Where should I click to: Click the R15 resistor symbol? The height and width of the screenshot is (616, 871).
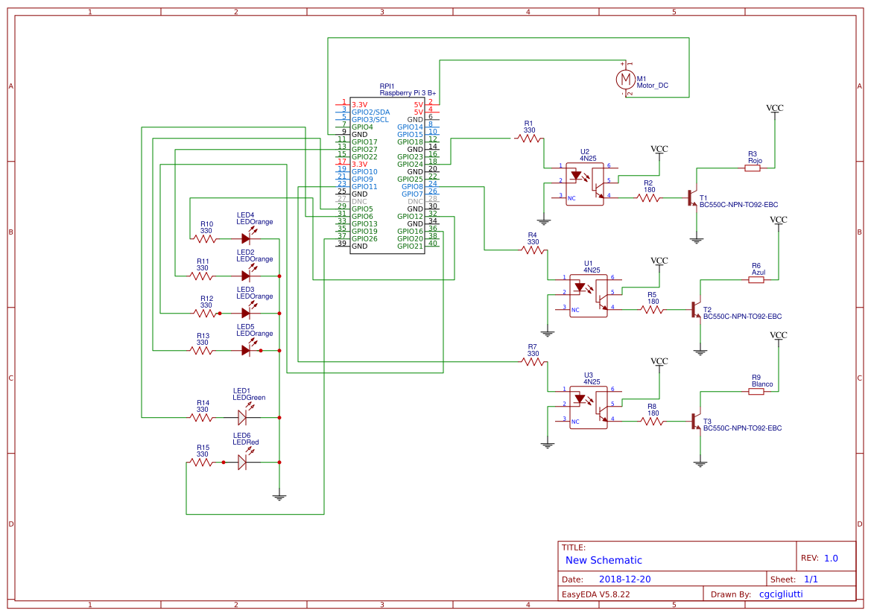point(202,462)
